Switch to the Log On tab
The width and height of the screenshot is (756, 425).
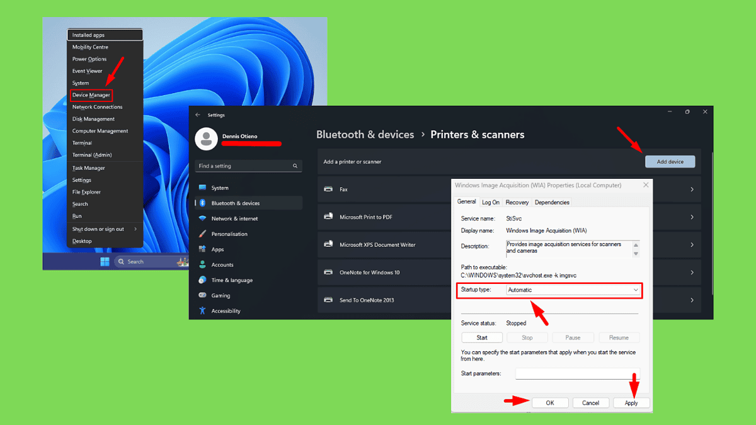click(491, 202)
